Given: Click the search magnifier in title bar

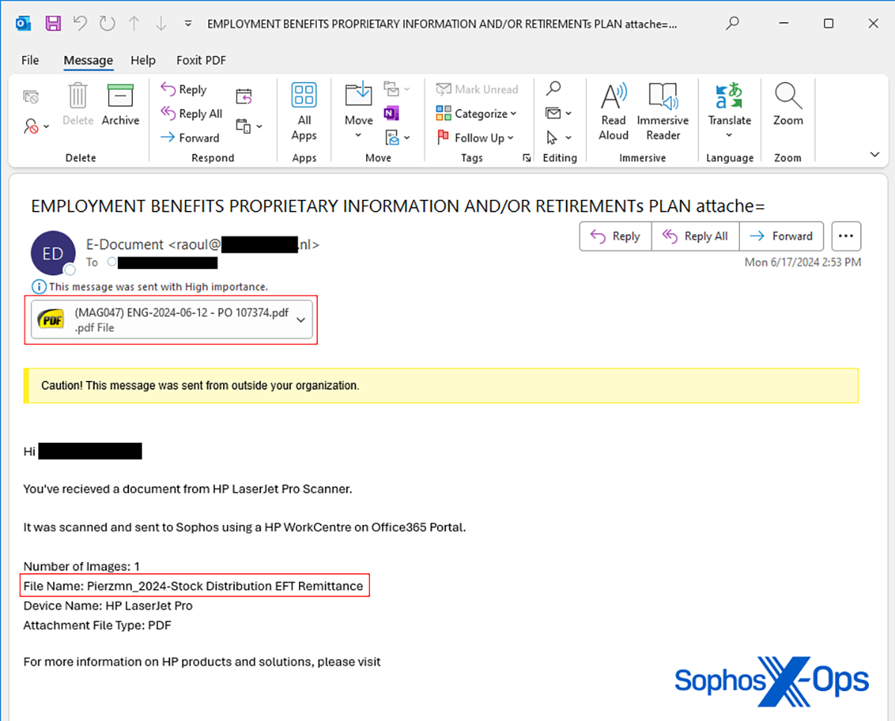Looking at the screenshot, I should [732, 23].
